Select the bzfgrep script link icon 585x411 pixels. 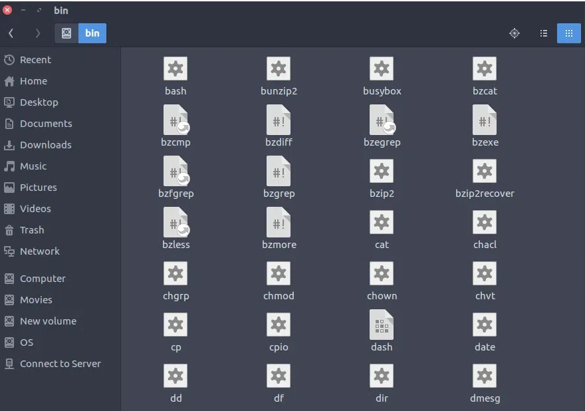175,171
